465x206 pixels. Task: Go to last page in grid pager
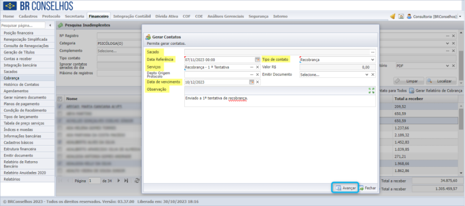pyautogui.click(x=126, y=180)
